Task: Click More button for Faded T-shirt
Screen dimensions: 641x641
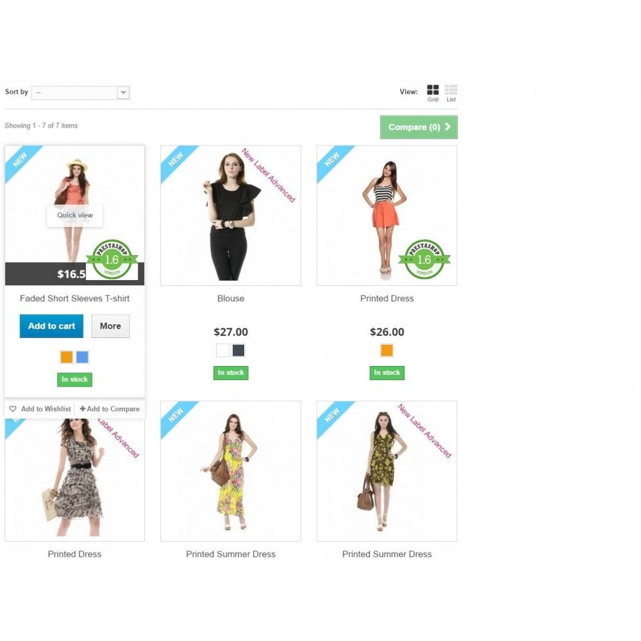Action: click(110, 326)
